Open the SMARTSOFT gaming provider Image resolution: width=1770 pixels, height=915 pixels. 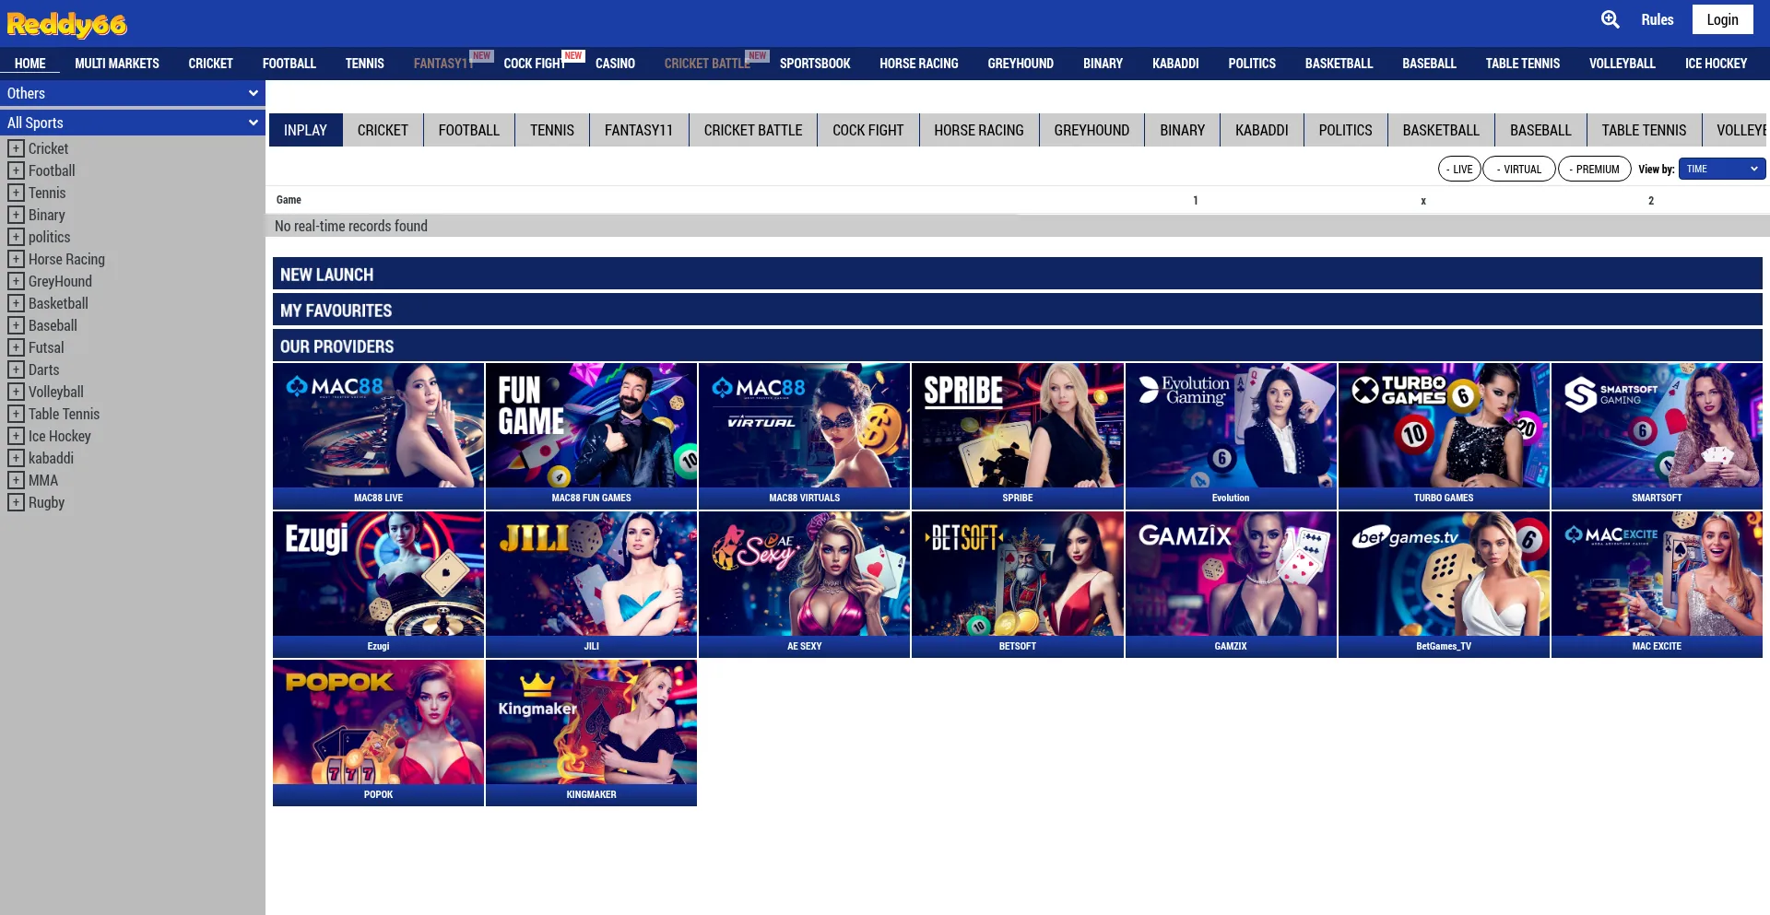pyautogui.click(x=1657, y=436)
